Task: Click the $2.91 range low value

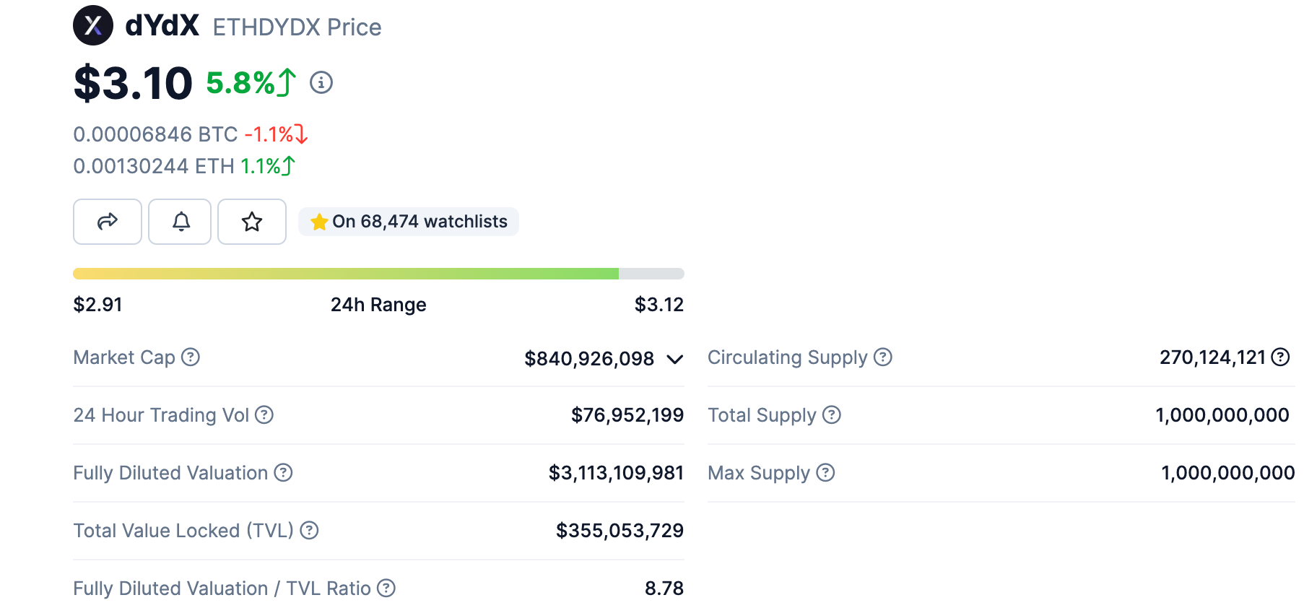Action: tap(97, 305)
